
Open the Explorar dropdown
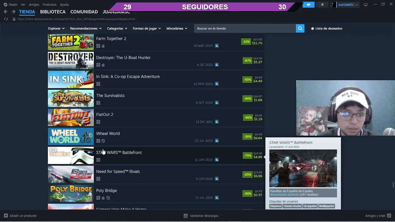coord(56,28)
